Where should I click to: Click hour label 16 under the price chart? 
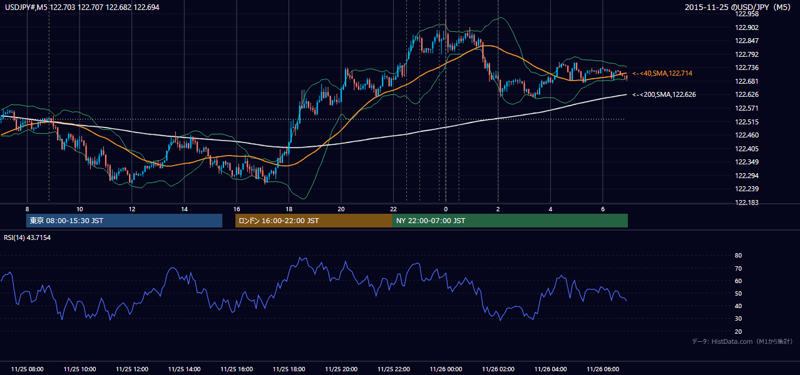tap(237, 209)
